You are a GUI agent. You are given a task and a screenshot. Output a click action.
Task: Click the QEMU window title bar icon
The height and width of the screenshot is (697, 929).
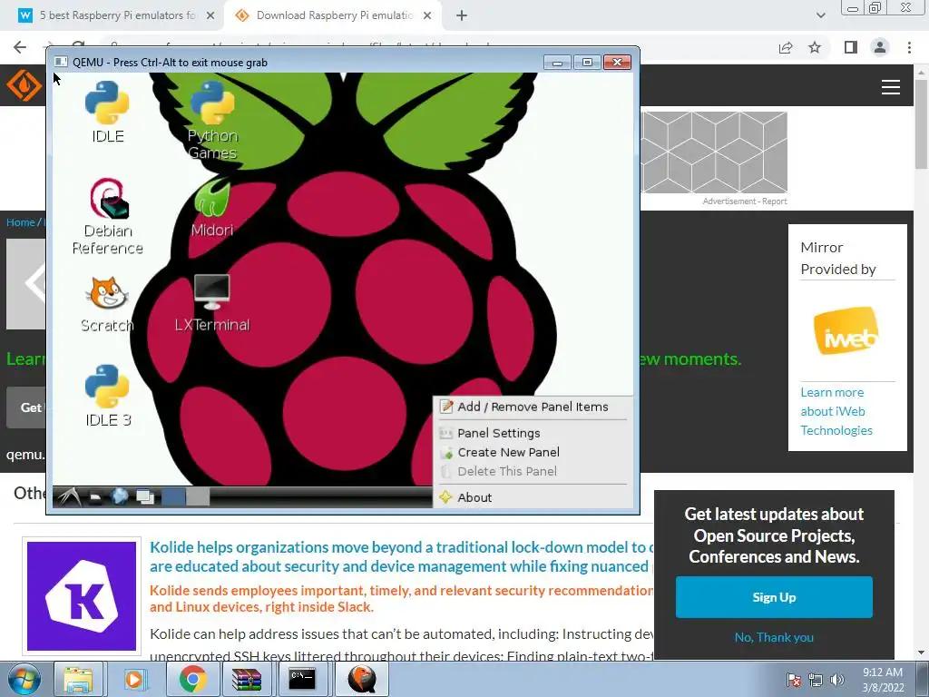tap(61, 63)
